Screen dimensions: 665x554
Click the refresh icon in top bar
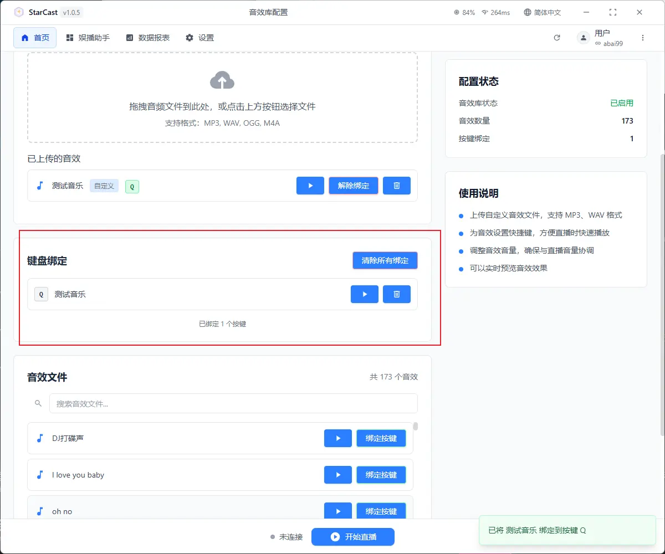click(557, 38)
